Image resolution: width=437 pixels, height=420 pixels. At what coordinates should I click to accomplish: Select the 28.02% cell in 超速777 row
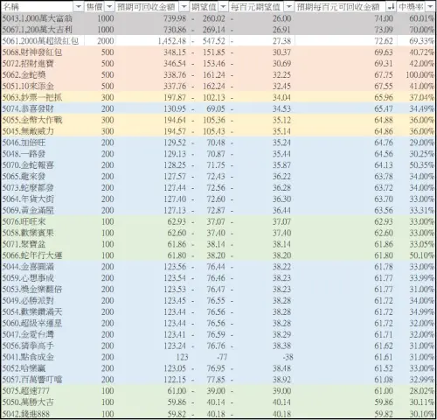416,391
